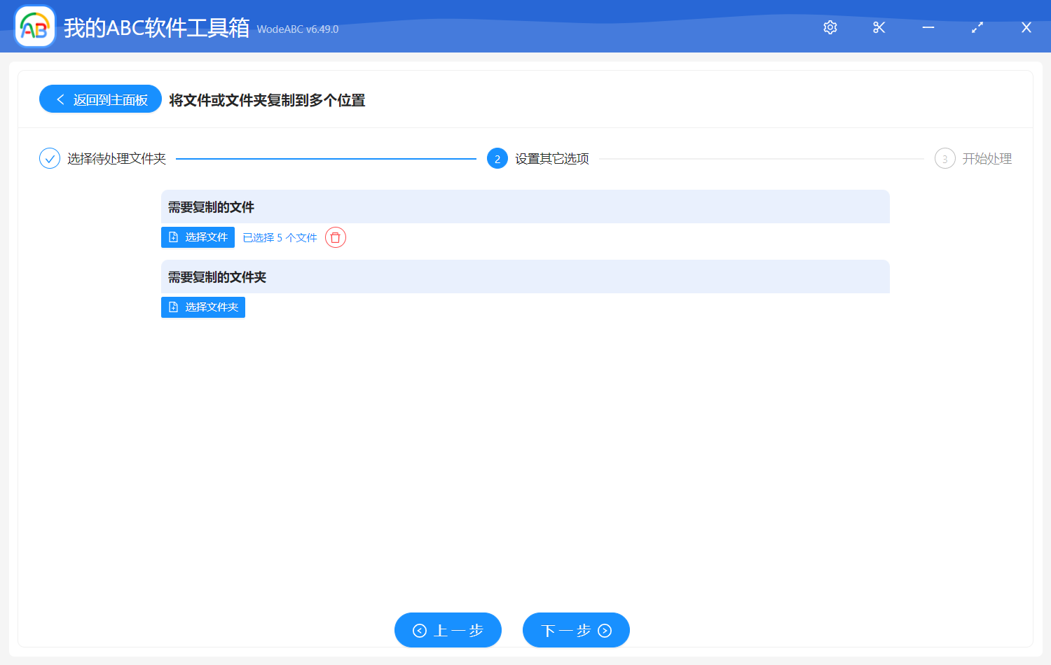
Task: Click step 3 开始处理 indicator
Action: pos(944,158)
